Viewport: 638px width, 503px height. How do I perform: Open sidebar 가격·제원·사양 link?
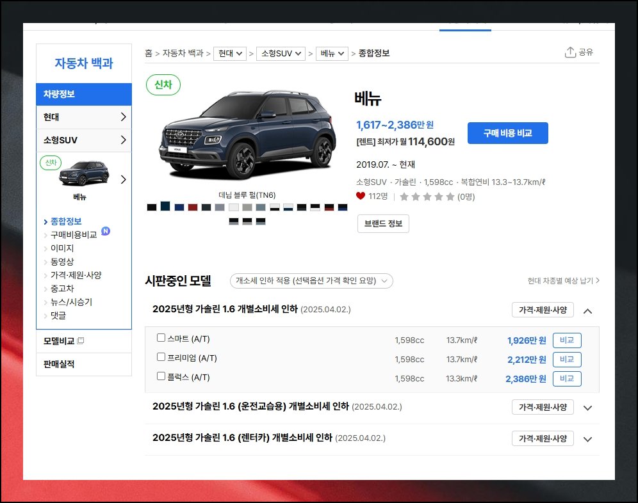76,275
